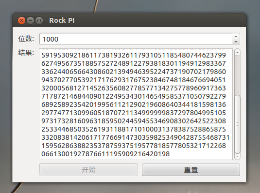Viewport: 260px width, 193px height.
Task: Click the 位数 label
Action: click(26, 39)
